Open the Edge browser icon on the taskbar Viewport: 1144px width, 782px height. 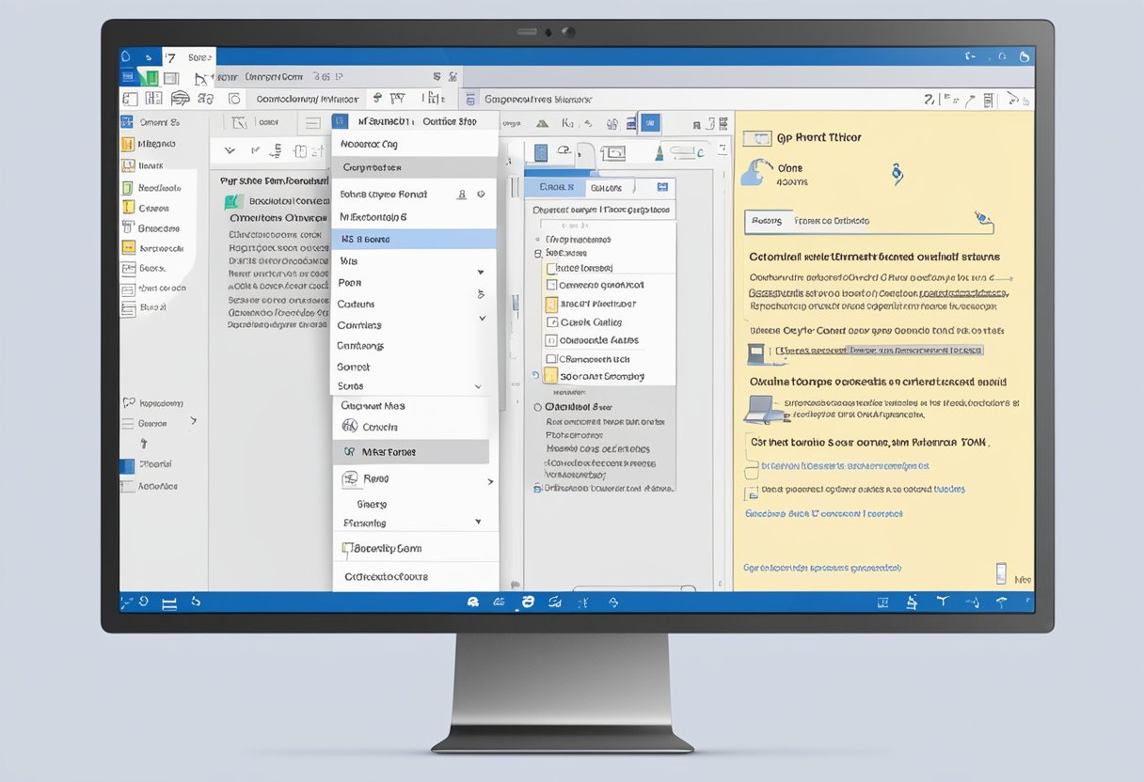click(x=527, y=602)
